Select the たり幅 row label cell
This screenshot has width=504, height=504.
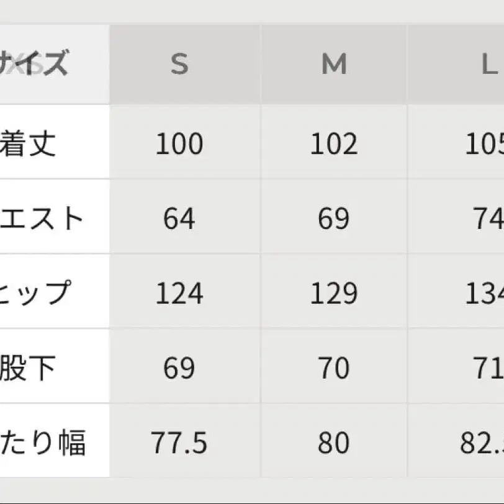tap(42, 443)
